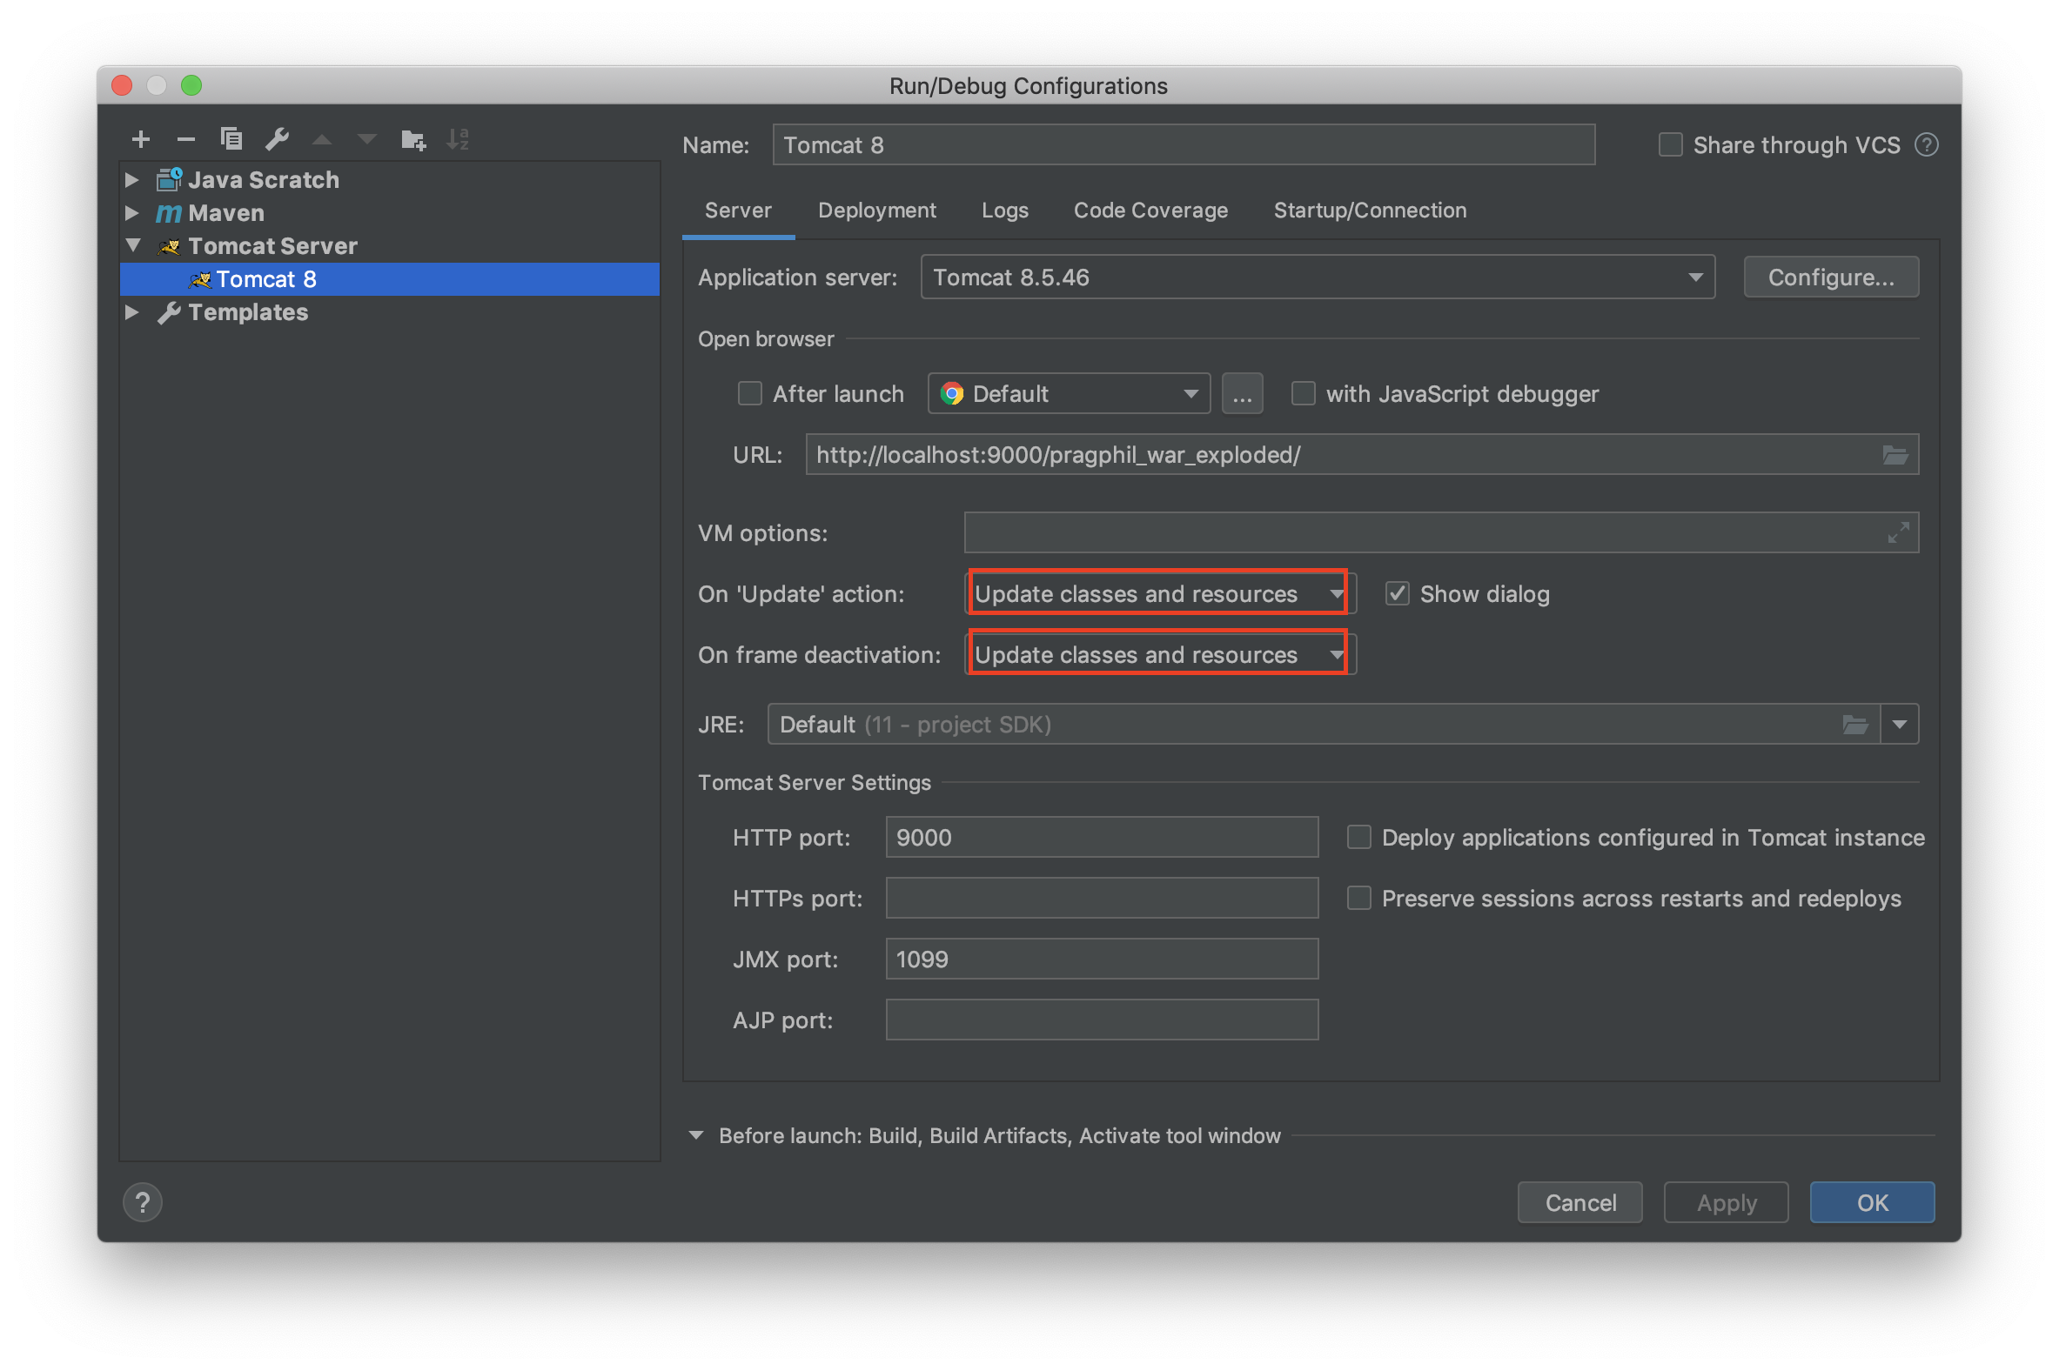Click the Configure... button

tap(1831, 278)
